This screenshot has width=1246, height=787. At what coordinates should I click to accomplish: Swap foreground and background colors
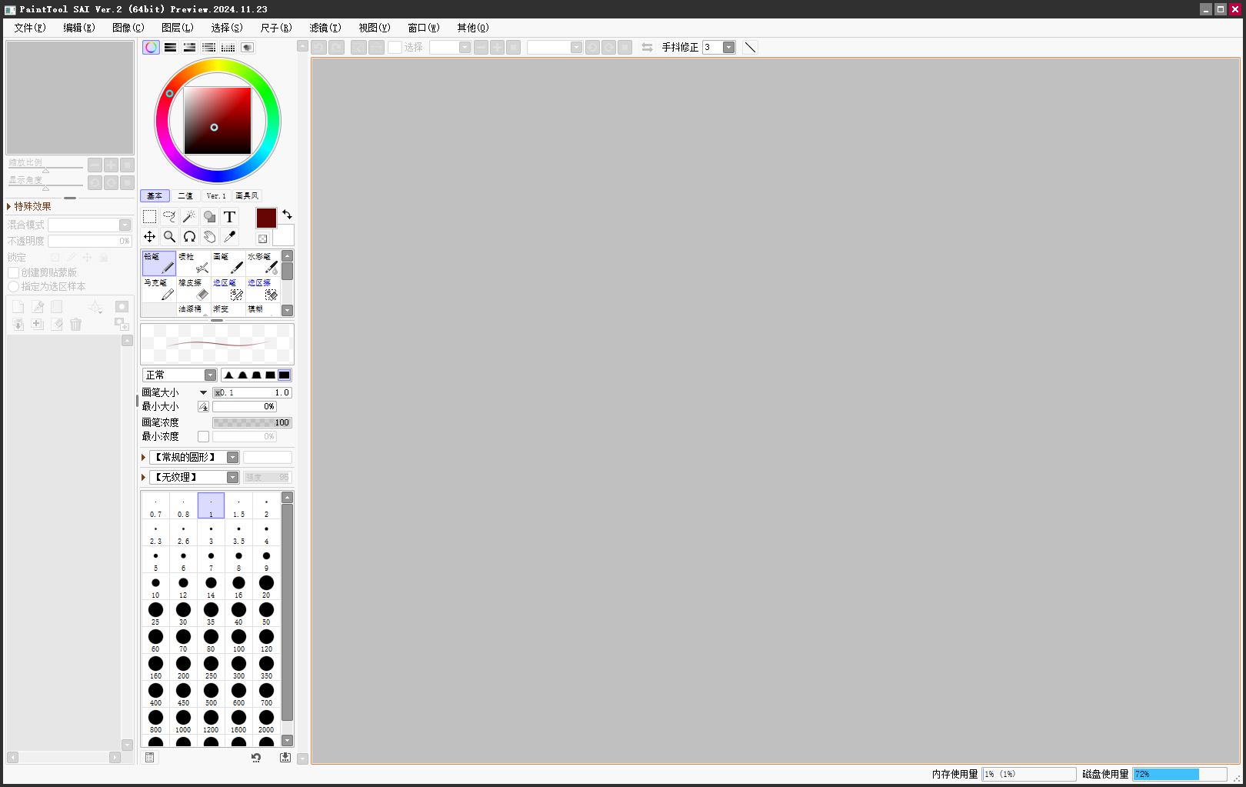tap(287, 215)
